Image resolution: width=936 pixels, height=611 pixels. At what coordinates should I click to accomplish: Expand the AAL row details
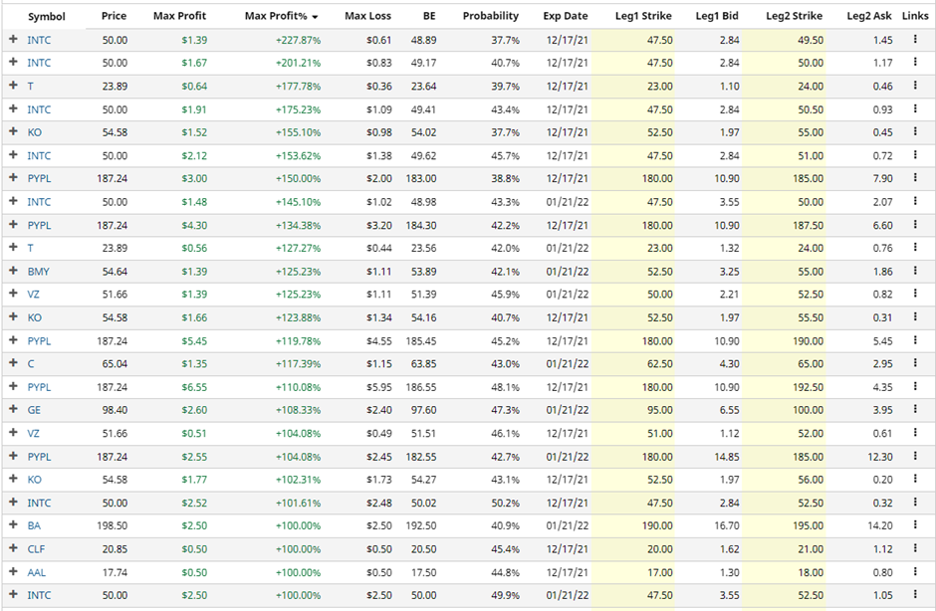click(13, 571)
